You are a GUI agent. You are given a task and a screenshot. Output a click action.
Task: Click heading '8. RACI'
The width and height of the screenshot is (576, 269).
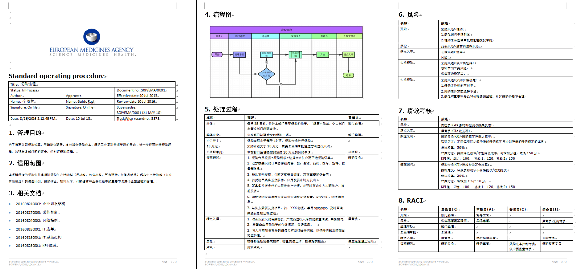tap(410, 201)
